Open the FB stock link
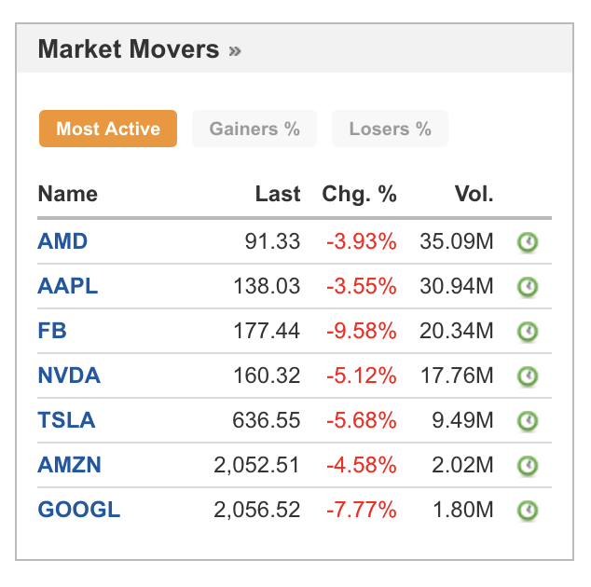This screenshot has width=591, height=587. tap(52, 331)
